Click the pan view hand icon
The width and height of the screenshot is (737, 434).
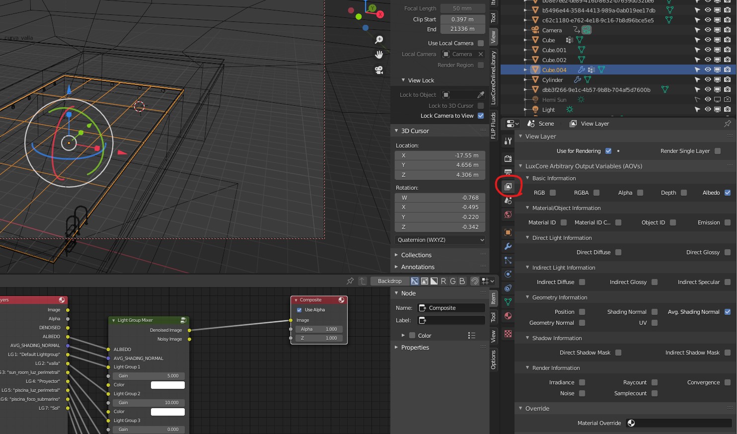379,54
